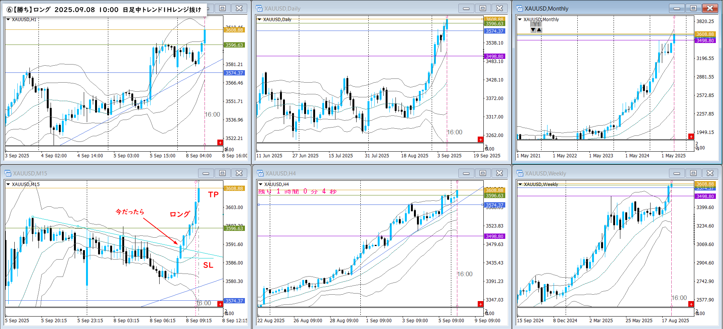Click the XAUUSD,Monthly chart window icon
Image resolution: width=723 pixels, height=329 pixels.
coord(520,8)
